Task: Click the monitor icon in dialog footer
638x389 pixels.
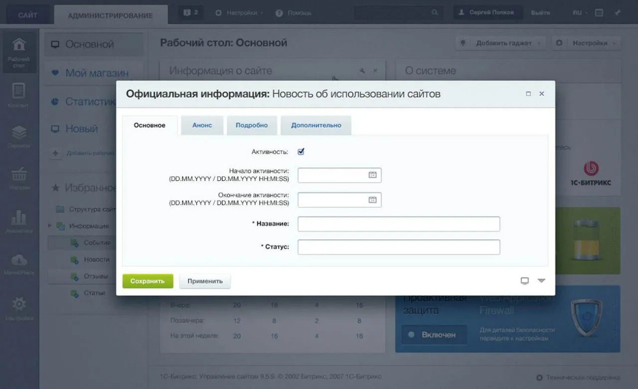Action: [524, 281]
